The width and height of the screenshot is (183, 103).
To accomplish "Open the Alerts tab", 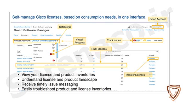I will point(16,35).
